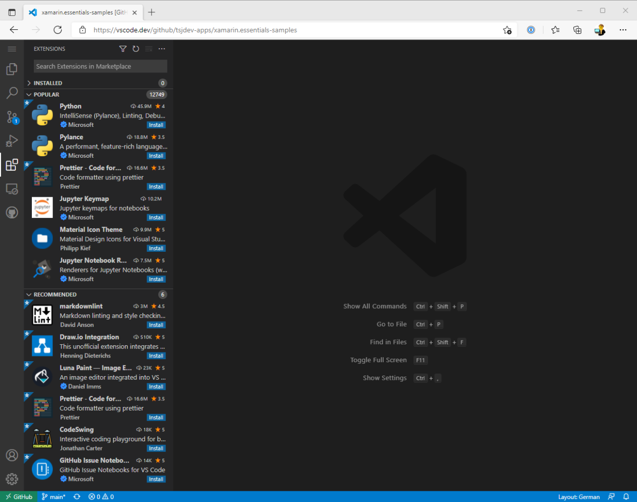Open the Search view

pos(11,92)
